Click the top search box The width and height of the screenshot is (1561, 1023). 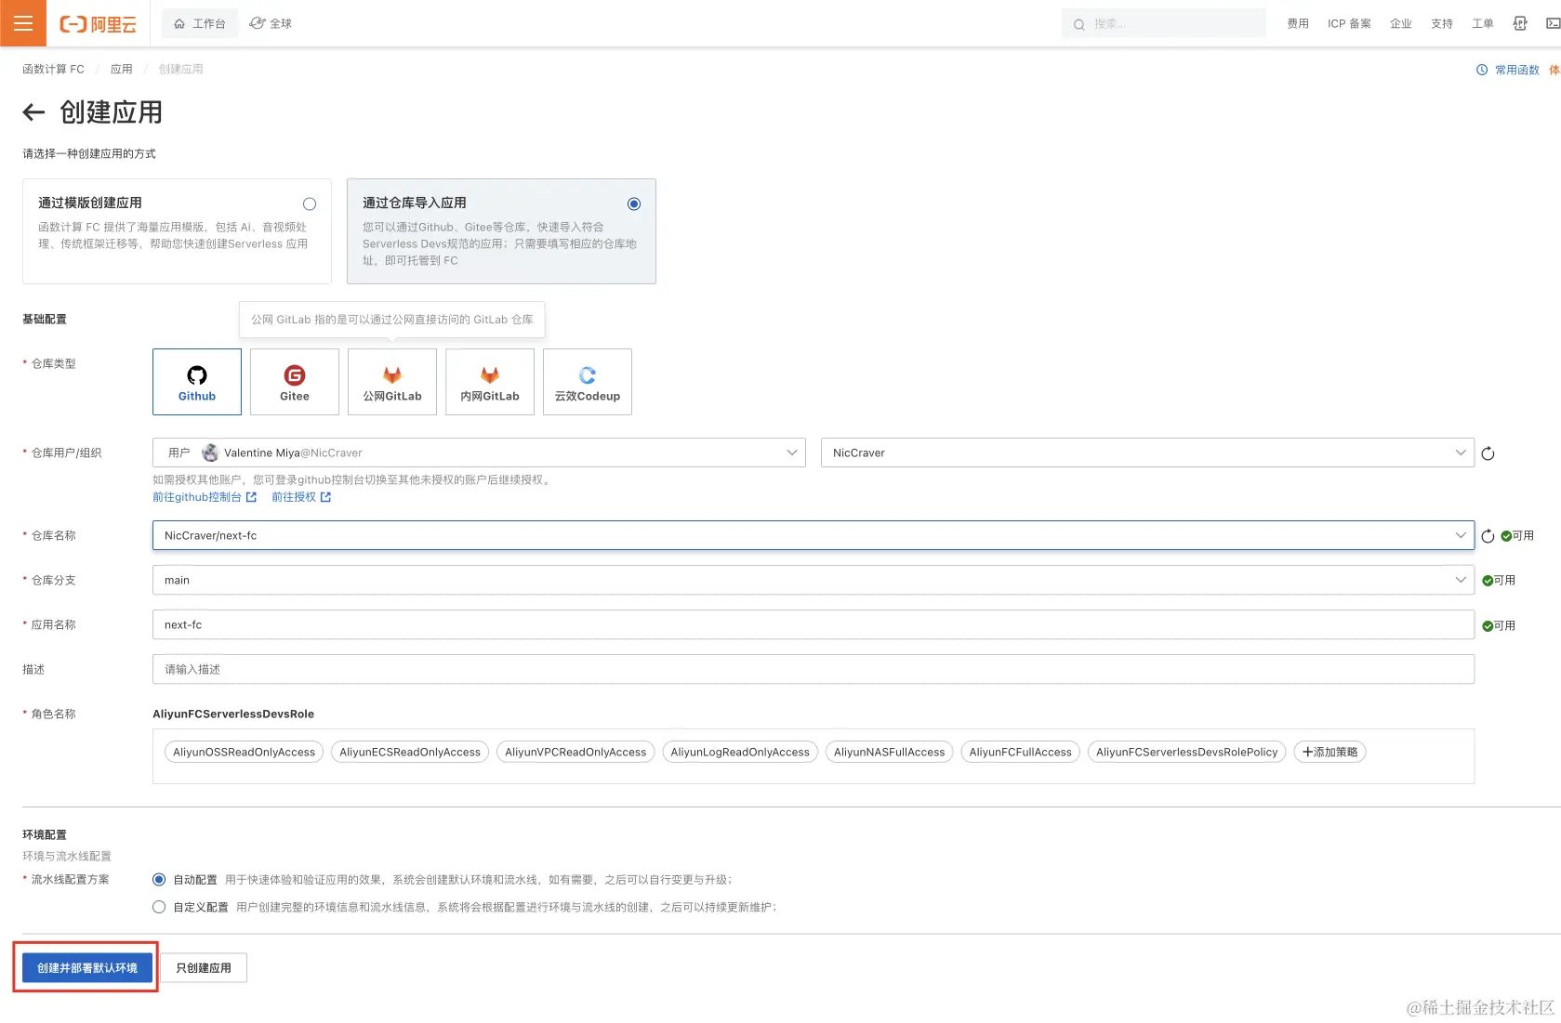(x=1164, y=23)
